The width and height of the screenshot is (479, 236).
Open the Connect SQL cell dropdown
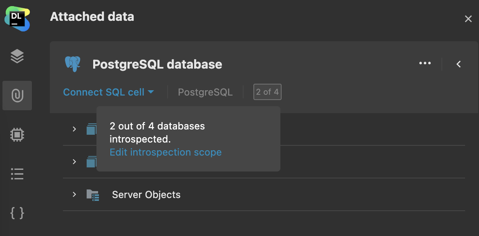tap(108, 92)
